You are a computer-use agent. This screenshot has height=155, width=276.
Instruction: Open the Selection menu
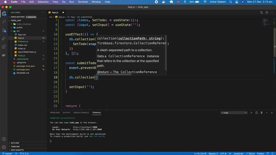pos(43,2)
